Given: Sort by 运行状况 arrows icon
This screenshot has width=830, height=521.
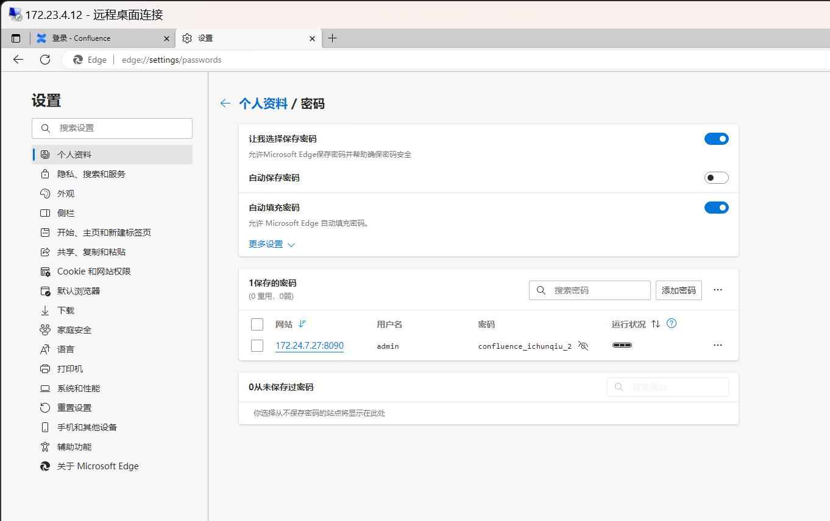Looking at the screenshot, I should pos(656,324).
